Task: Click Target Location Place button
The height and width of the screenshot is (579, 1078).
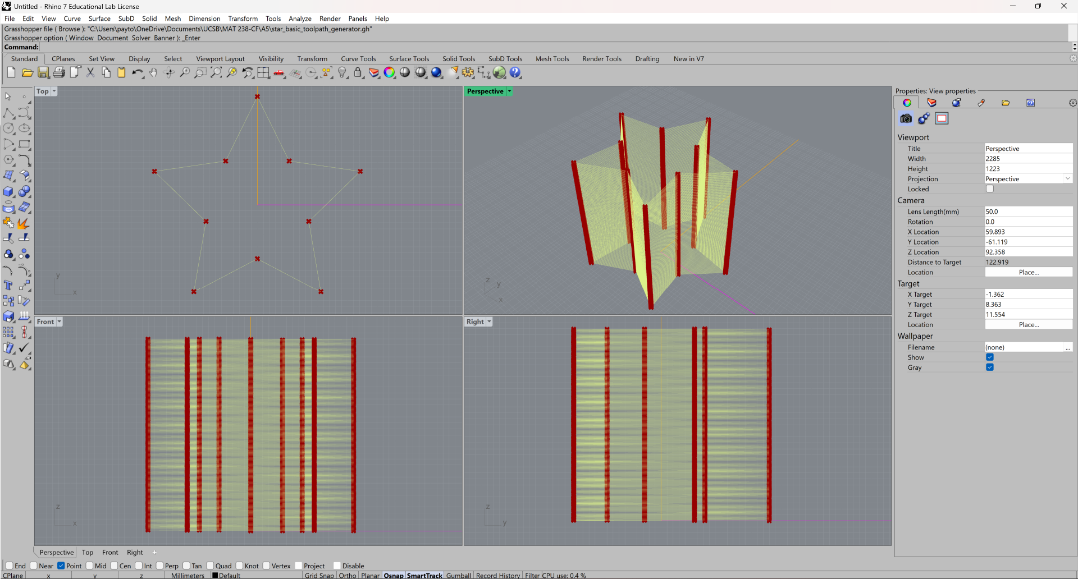Action: (1029, 325)
